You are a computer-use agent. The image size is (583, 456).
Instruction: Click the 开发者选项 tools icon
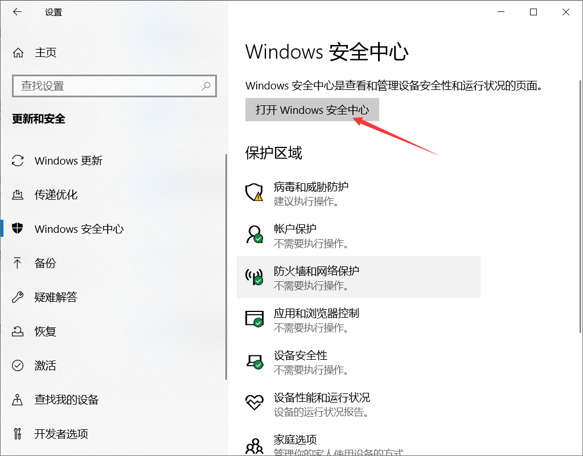click(x=18, y=434)
